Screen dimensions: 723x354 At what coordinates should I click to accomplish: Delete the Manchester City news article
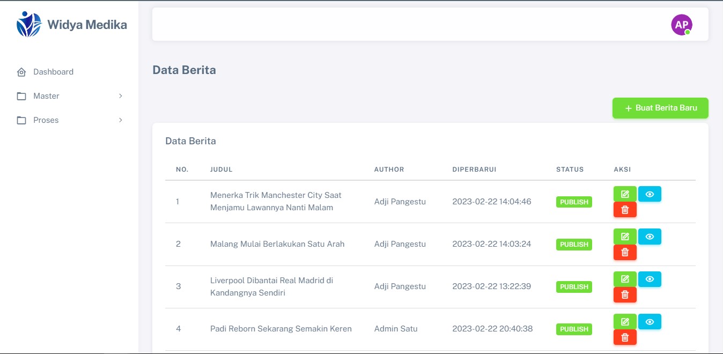(x=625, y=210)
